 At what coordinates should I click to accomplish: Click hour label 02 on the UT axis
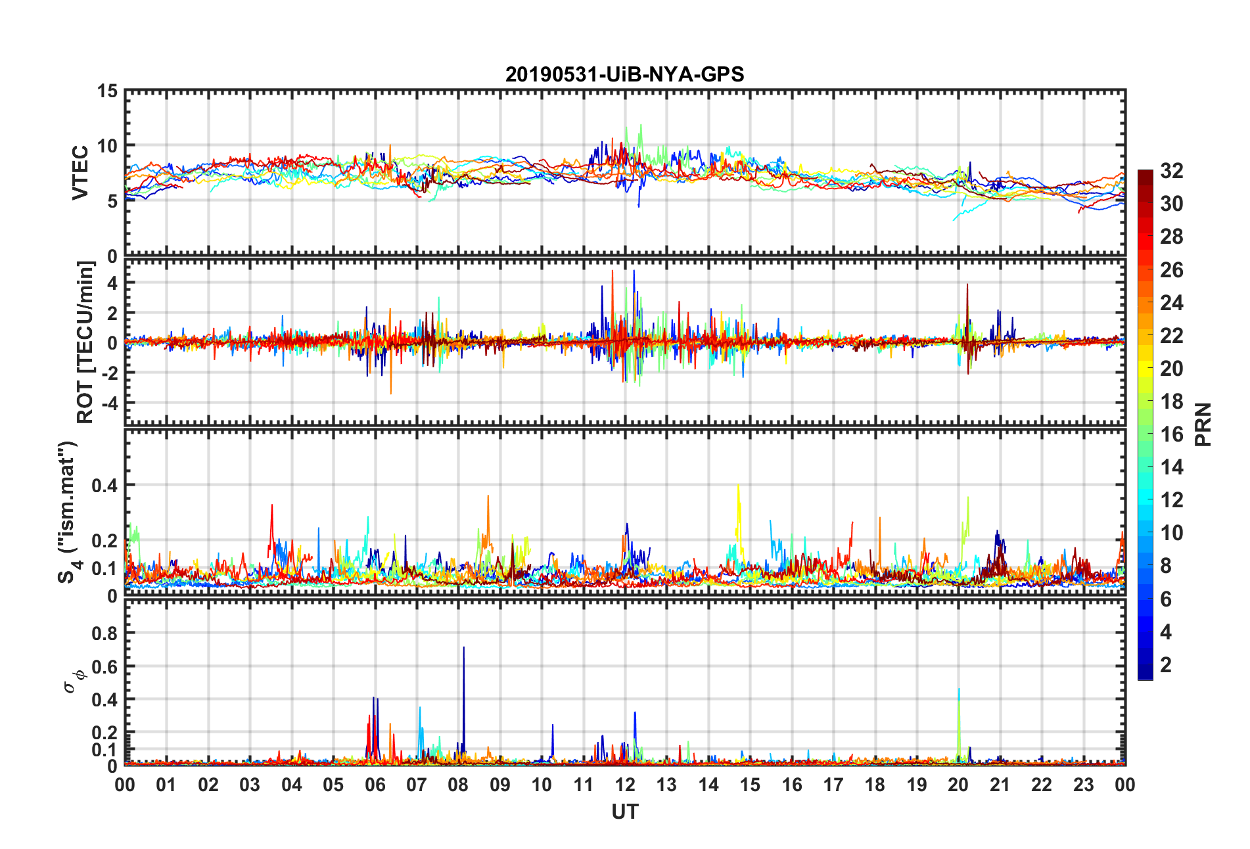click(208, 785)
